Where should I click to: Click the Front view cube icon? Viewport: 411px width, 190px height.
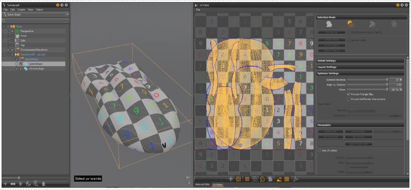tap(17, 36)
